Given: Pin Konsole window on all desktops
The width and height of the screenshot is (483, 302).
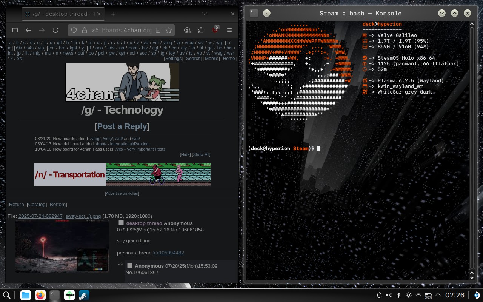Looking at the screenshot, I should pos(267,13).
